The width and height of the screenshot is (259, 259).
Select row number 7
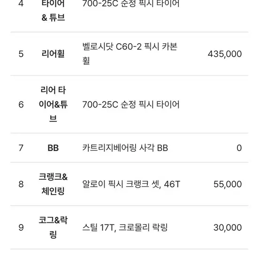pyautogui.click(x=21, y=148)
